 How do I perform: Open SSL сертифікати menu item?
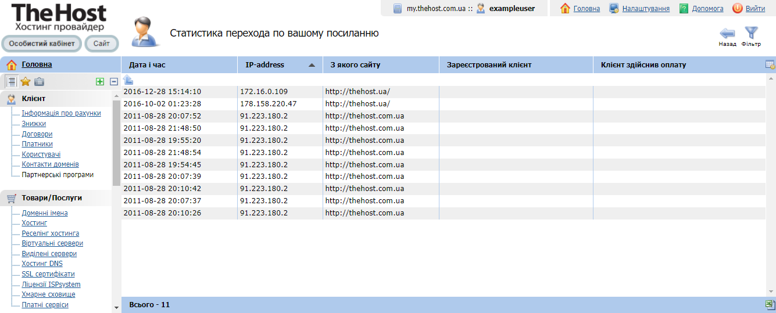pos(48,274)
